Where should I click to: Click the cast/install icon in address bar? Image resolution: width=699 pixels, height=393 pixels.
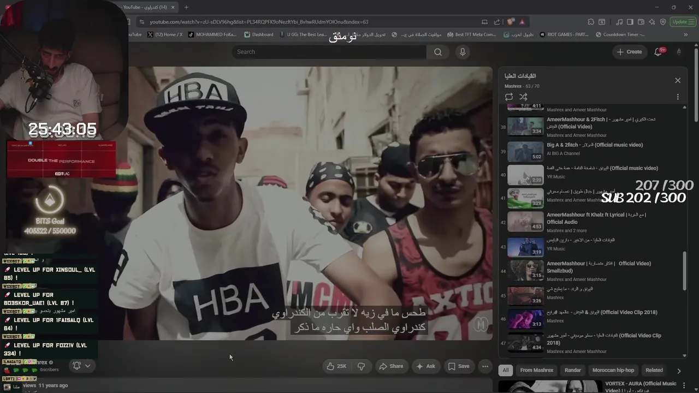pyautogui.click(x=484, y=22)
